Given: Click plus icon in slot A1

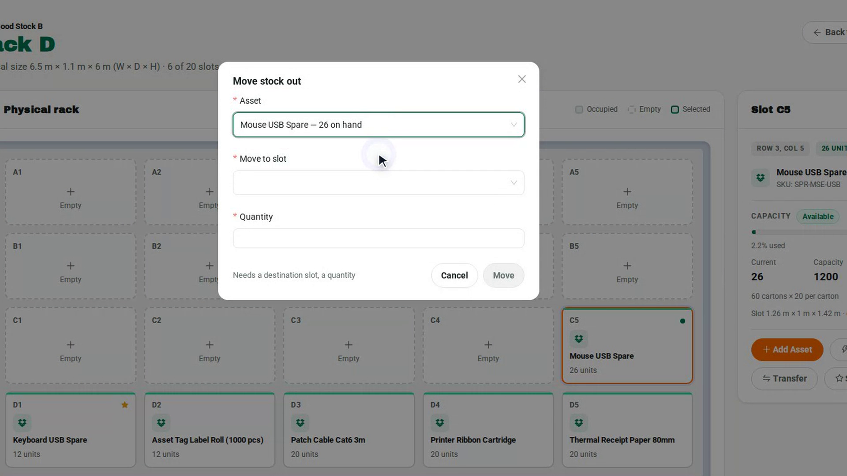Looking at the screenshot, I should (x=71, y=192).
